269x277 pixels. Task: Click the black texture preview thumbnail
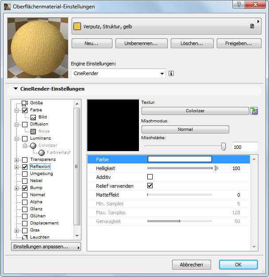pyautogui.click(x=113, y=125)
